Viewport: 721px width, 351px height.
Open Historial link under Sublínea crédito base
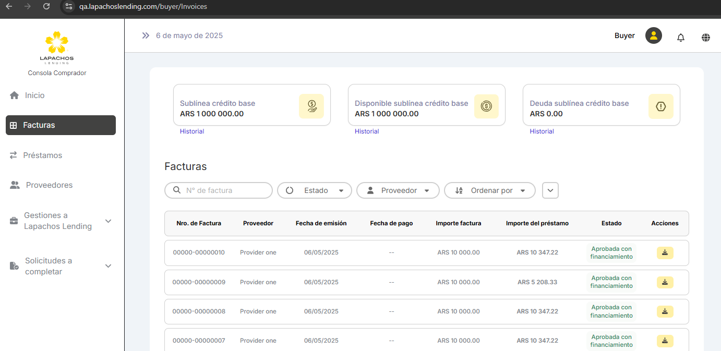coord(192,131)
